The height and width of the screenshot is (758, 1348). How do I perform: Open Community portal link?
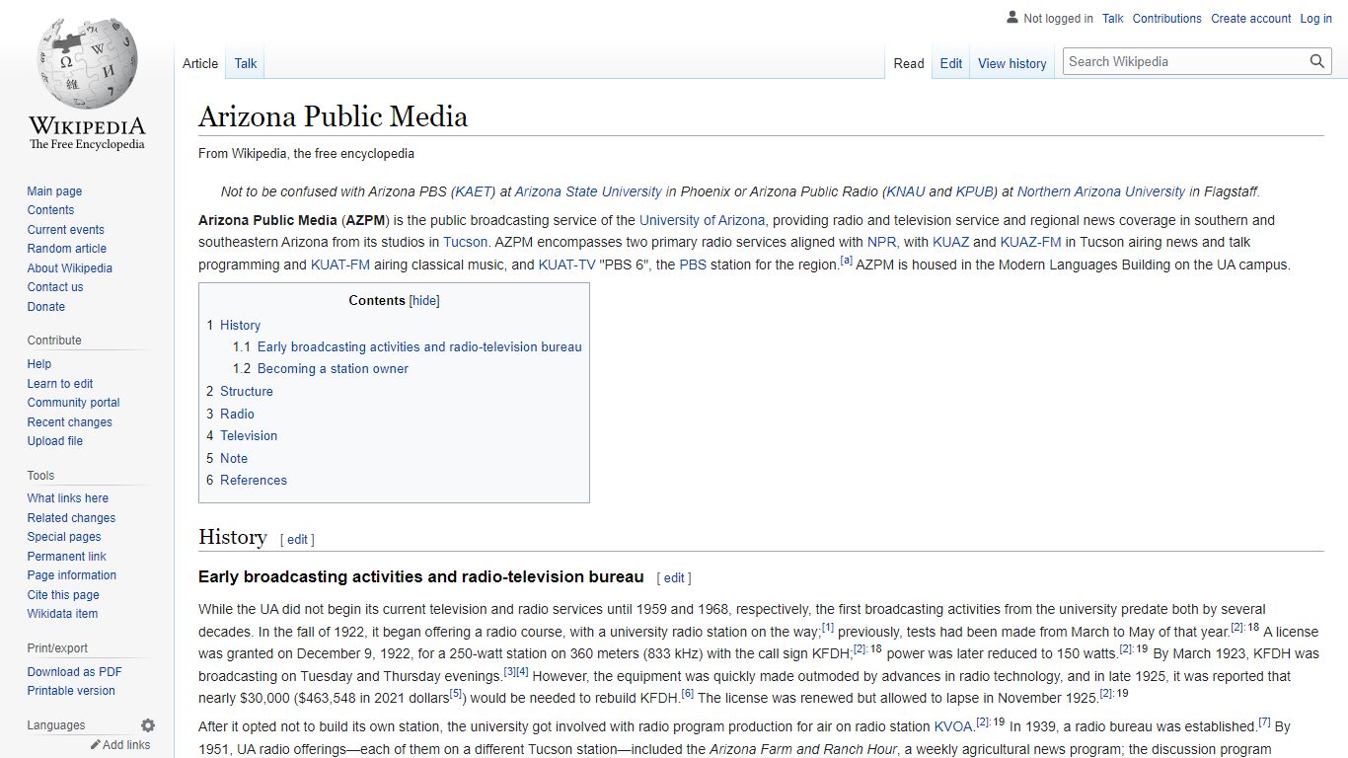(x=73, y=403)
